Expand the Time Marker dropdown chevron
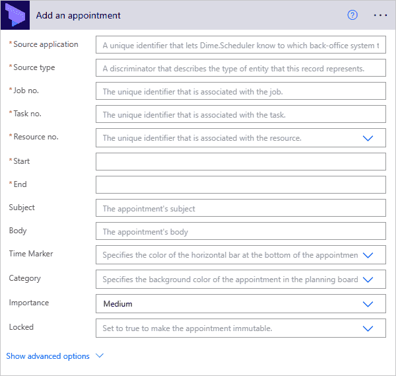 pos(368,255)
